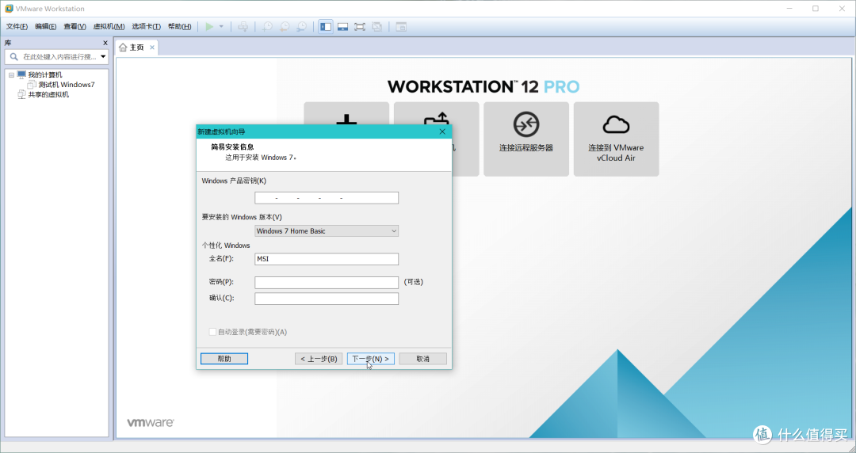Click the green power-on play icon
856x453 pixels.
209,26
